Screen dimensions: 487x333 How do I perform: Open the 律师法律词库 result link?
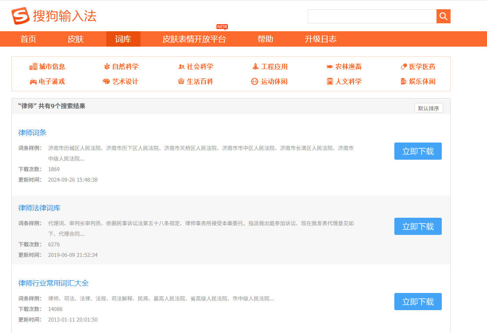(40, 208)
